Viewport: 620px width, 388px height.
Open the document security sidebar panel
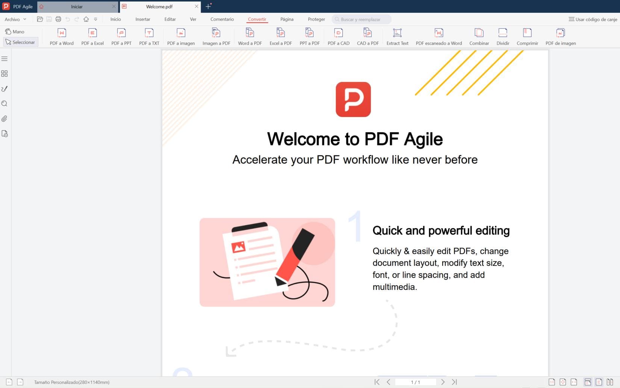tap(5, 134)
